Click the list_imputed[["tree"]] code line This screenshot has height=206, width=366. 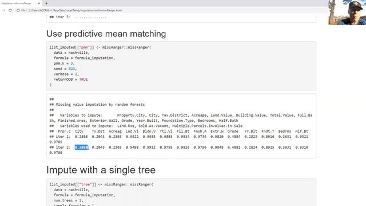101,184
